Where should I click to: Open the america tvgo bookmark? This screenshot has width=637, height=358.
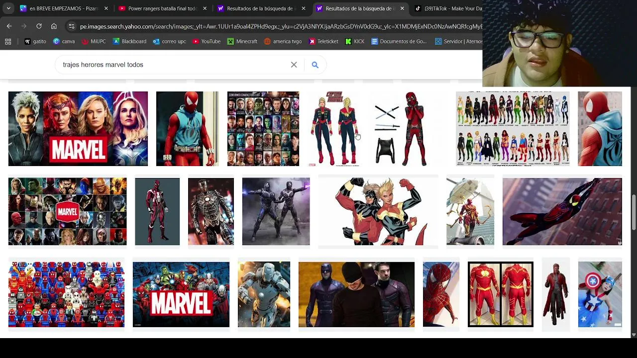click(x=283, y=41)
